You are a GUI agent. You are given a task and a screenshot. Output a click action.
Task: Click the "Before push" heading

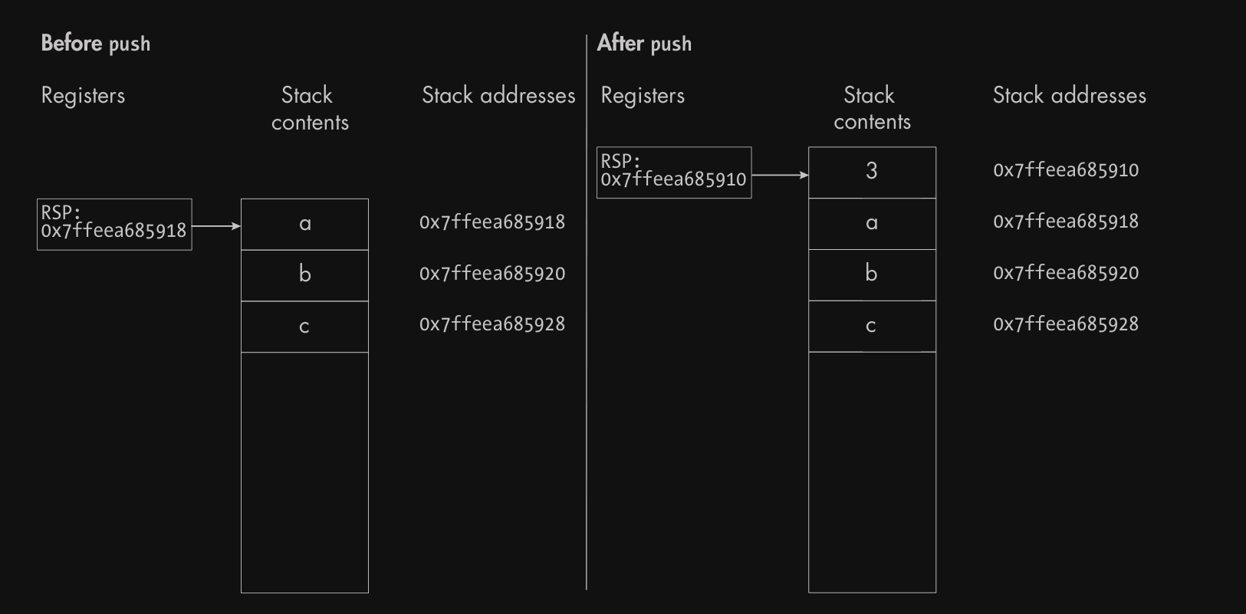96,44
